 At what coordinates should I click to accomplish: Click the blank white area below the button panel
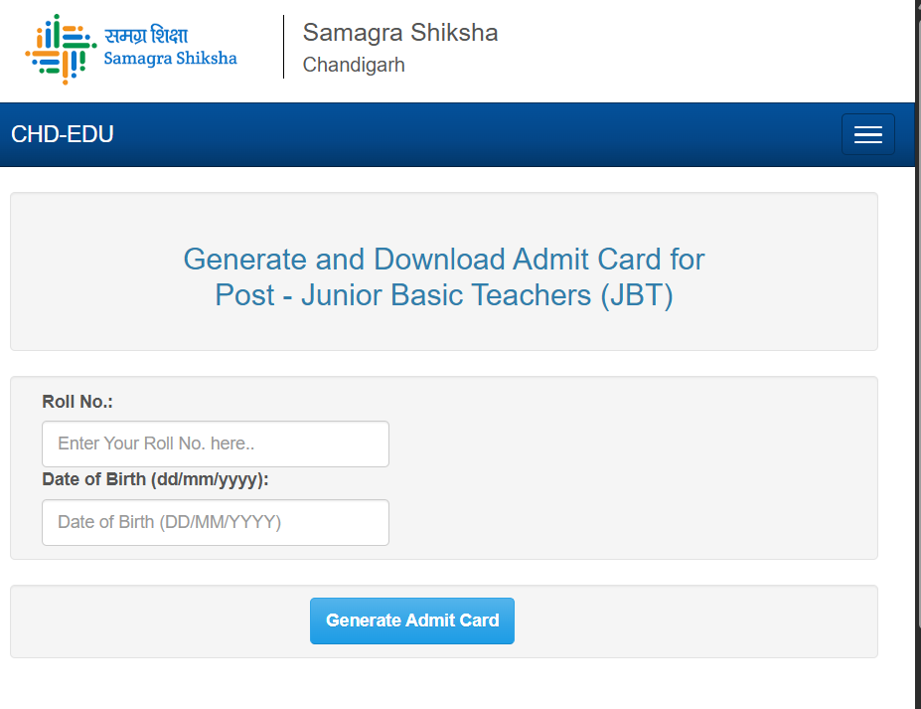pos(444,684)
